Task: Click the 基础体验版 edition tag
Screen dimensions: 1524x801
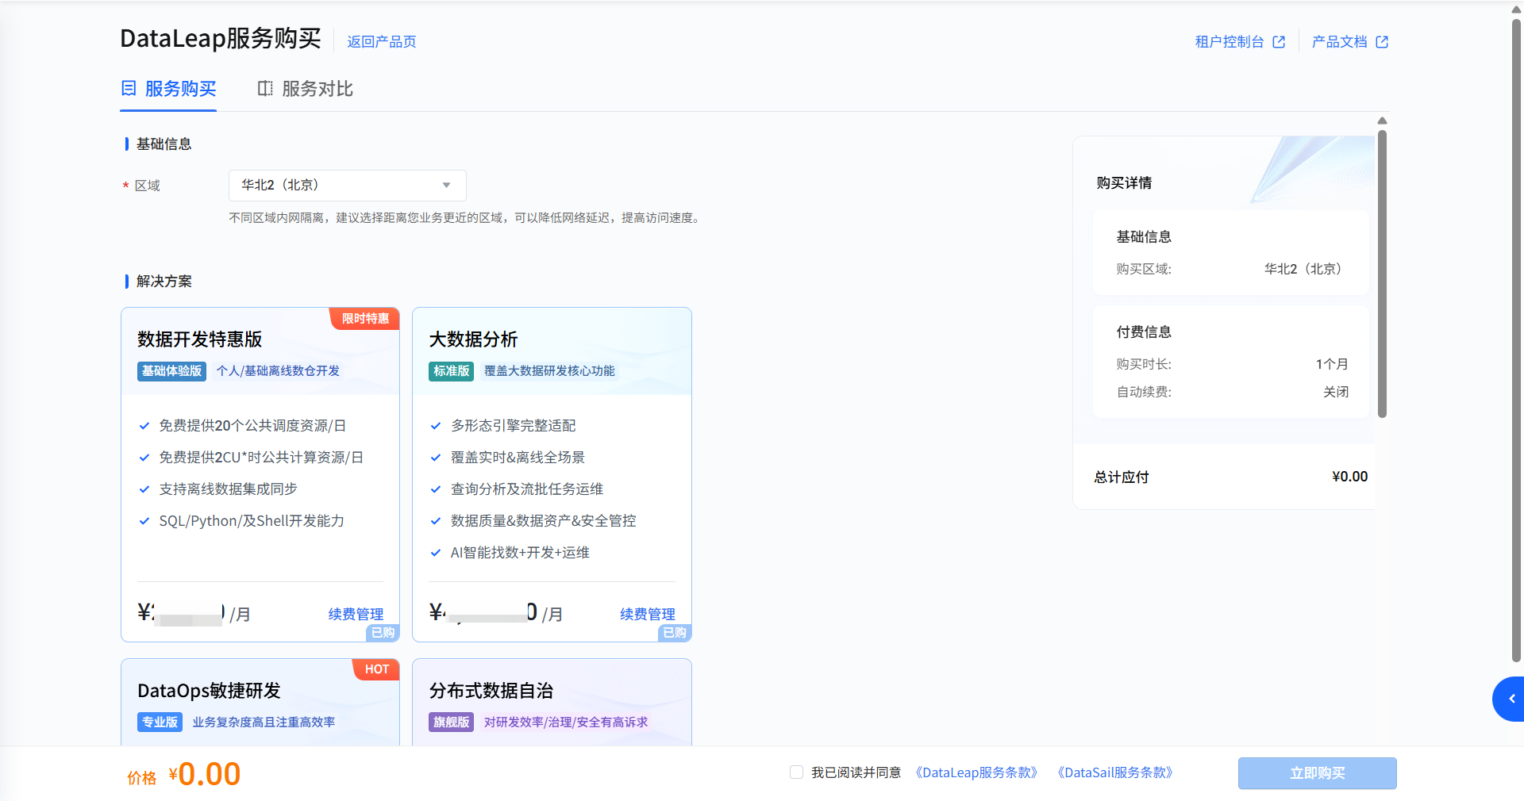Action: [171, 371]
